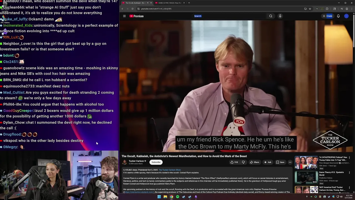Go forward with browser forward arrow
The height and width of the screenshot is (200, 355).
click(127, 9)
